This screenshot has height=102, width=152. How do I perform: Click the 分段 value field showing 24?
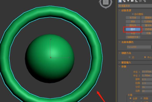pyautogui.click(x=147, y=87)
